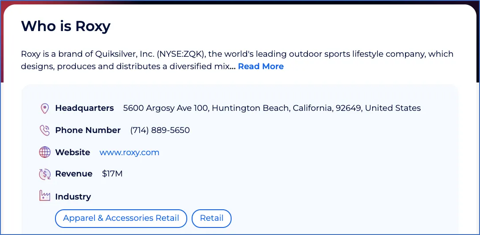Click the Revenue label
Viewport: 480px width, 235px height.
pyautogui.click(x=74, y=174)
